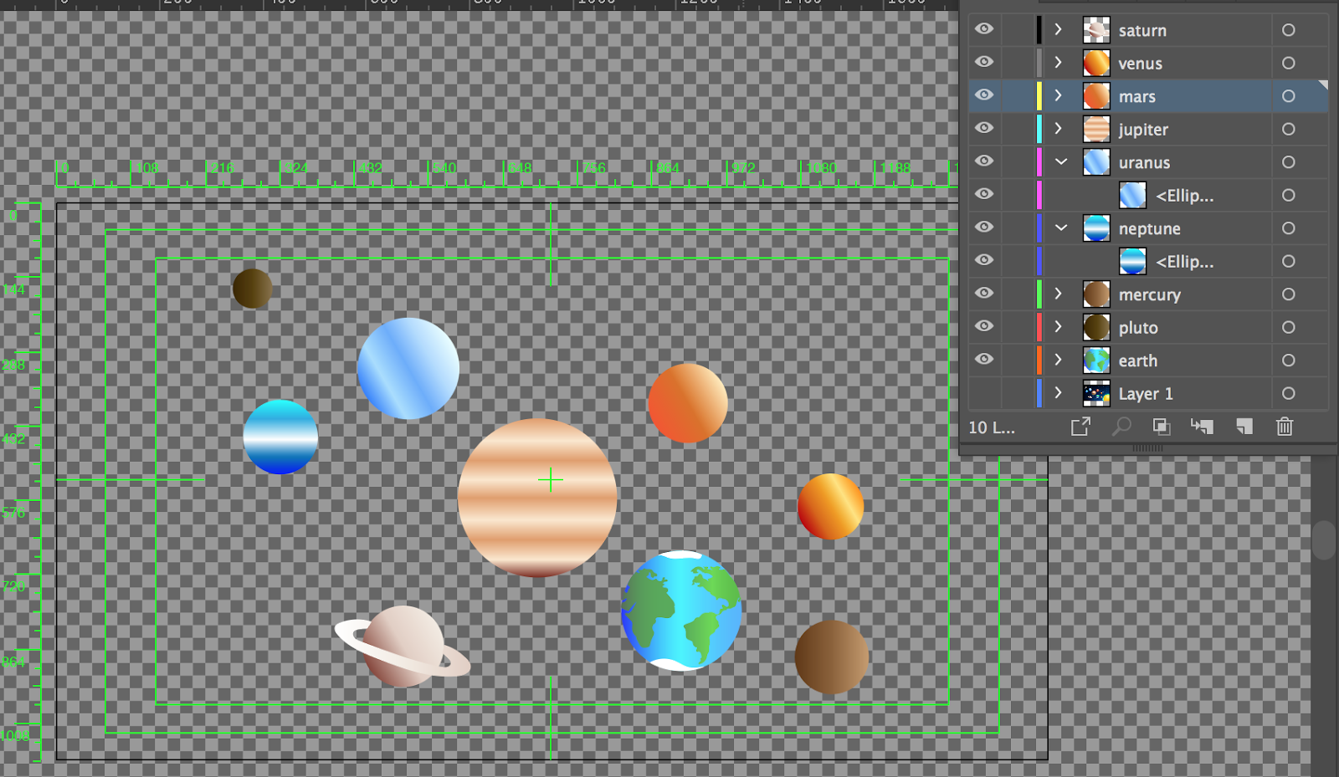Toggle visibility of the pluto layer

pyautogui.click(x=984, y=327)
